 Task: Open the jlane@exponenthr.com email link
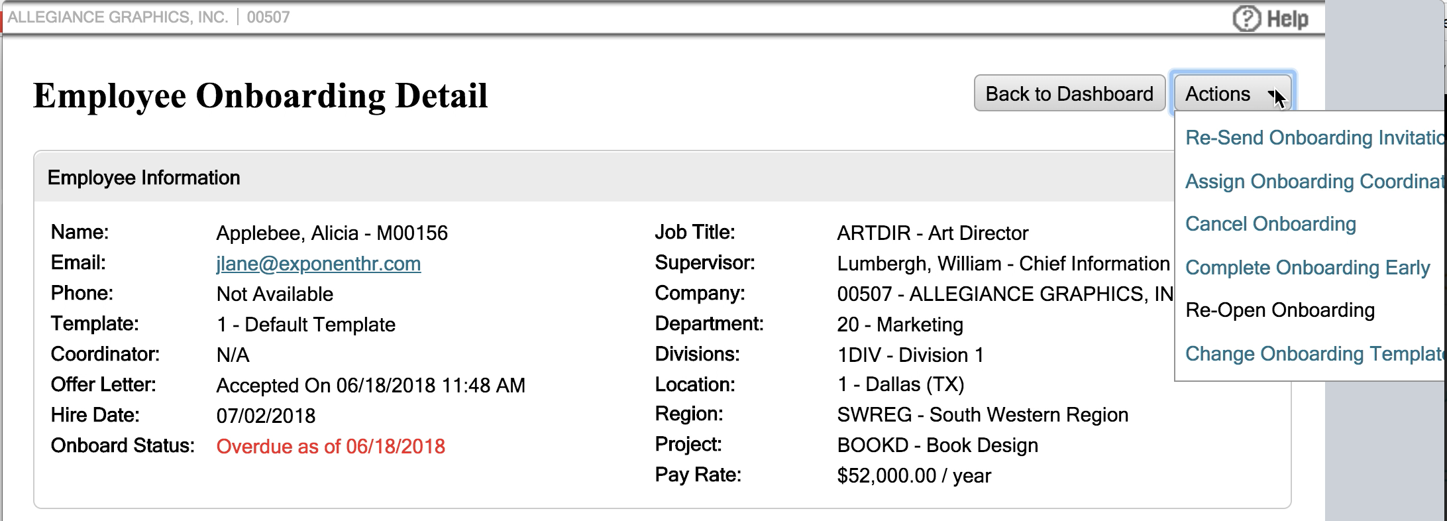coord(318,264)
